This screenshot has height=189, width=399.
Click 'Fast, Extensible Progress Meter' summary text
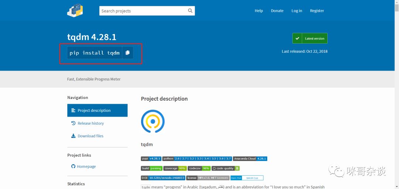tap(94, 79)
